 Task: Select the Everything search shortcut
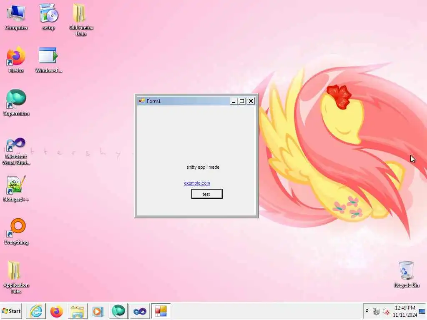click(16, 232)
